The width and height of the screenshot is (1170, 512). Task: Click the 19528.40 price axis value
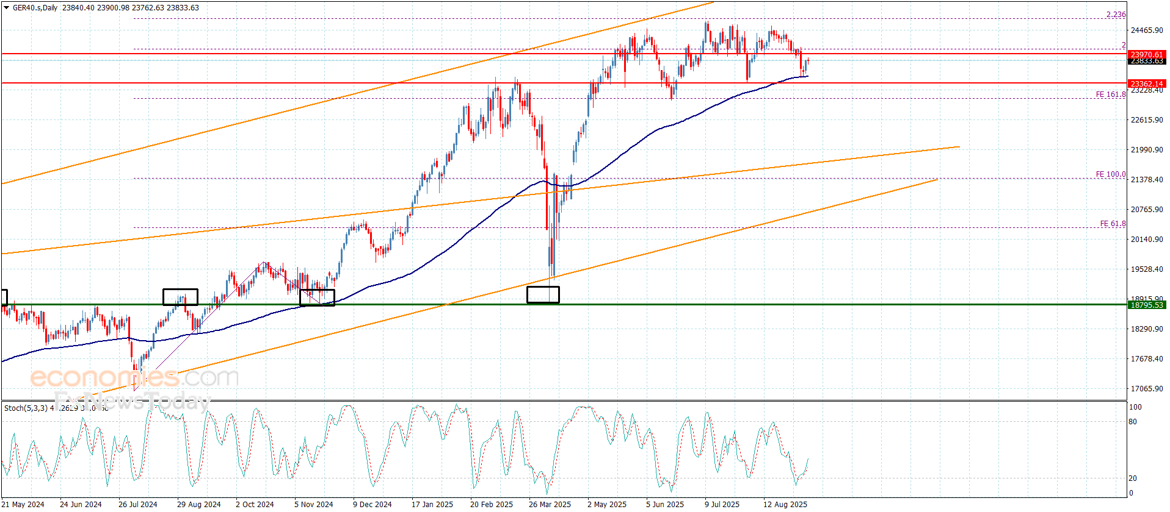coord(1147,269)
